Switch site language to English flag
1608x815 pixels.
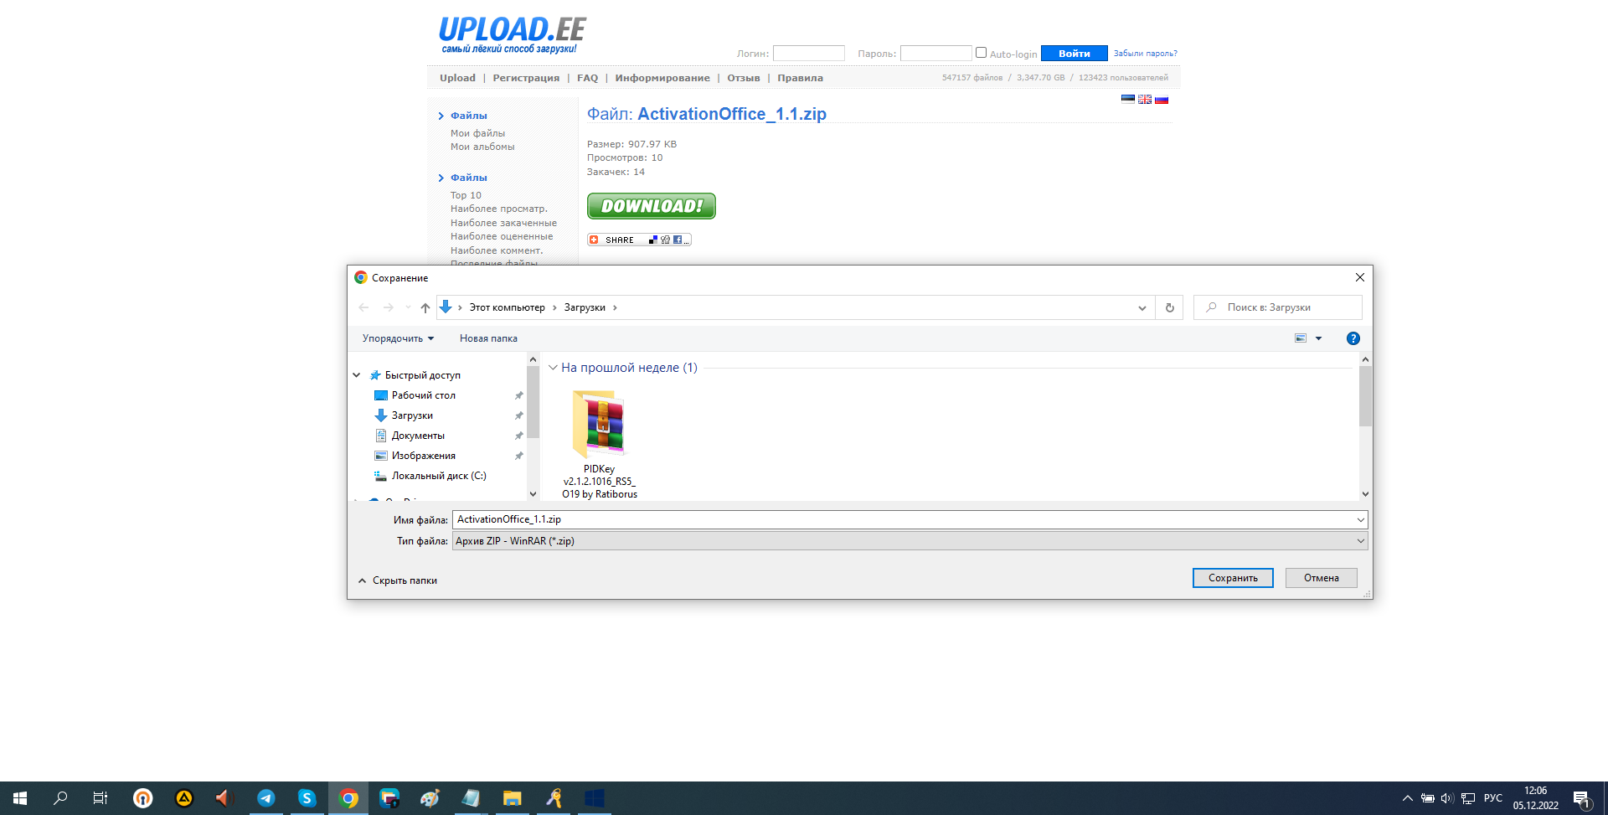coord(1145,99)
